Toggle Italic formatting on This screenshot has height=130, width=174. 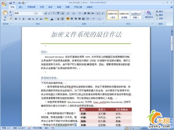coord(19,19)
